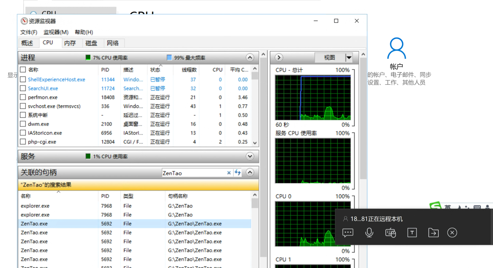The width and height of the screenshot is (493, 268).
Task: Open the 帮助(H) menu
Action: tap(84, 32)
